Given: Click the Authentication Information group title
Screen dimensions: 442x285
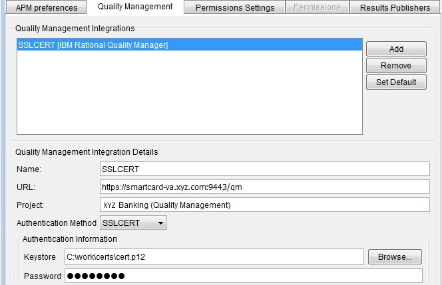Looking at the screenshot, I should tap(69, 239).
